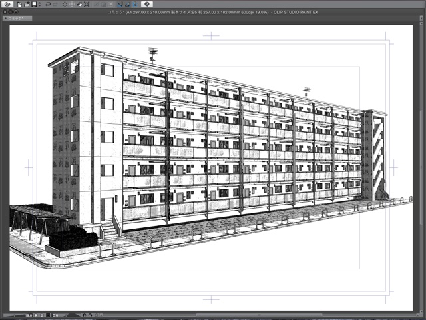
Task: Click the black fit-to-screen square icon
Action: point(48,315)
